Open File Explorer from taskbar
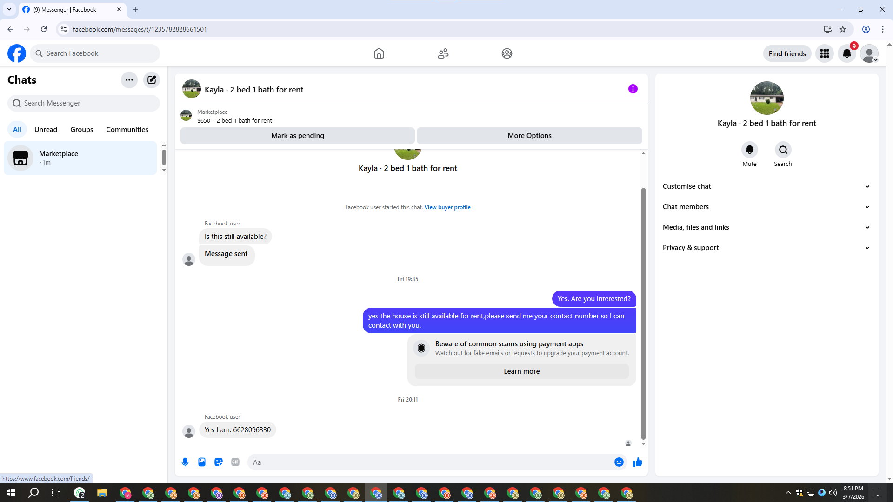 point(102,493)
